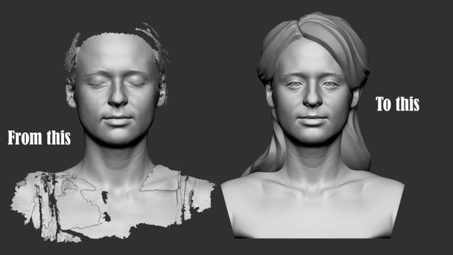Click the nose of the finished sculpt model

[312, 96]
